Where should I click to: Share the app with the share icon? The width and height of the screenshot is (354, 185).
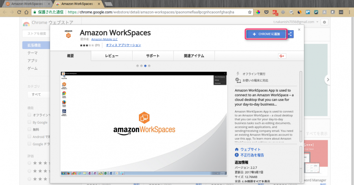point(290,34)
